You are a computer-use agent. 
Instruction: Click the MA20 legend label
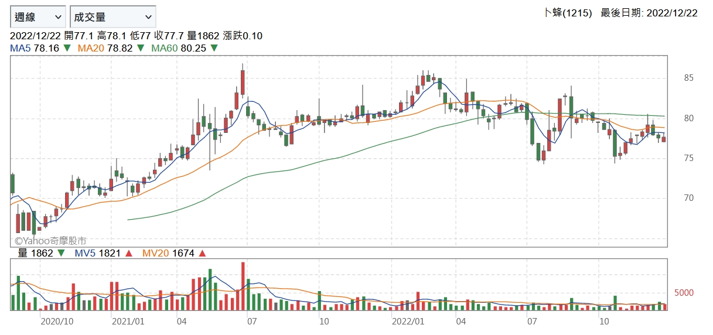click(x=91, y=48)
